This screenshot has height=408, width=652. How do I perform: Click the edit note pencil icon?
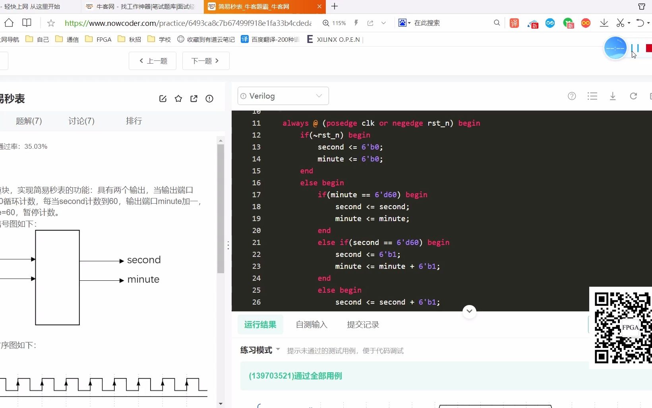click(x=163, y=99)
